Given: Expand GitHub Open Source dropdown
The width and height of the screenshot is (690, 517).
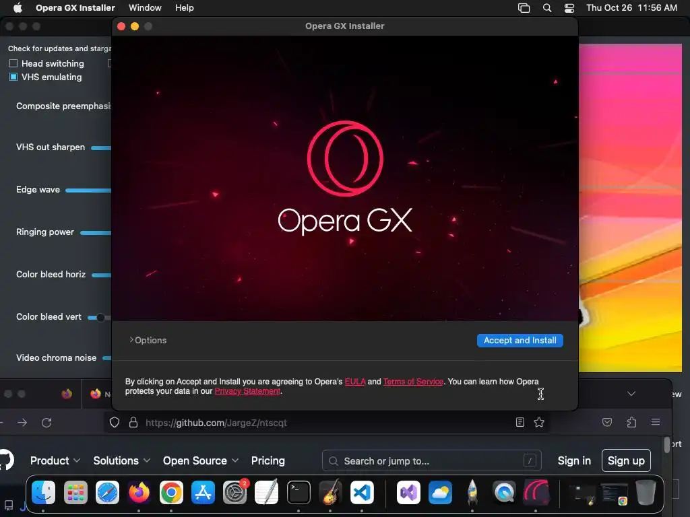Looking at the screenshot, I should [201, 460].
